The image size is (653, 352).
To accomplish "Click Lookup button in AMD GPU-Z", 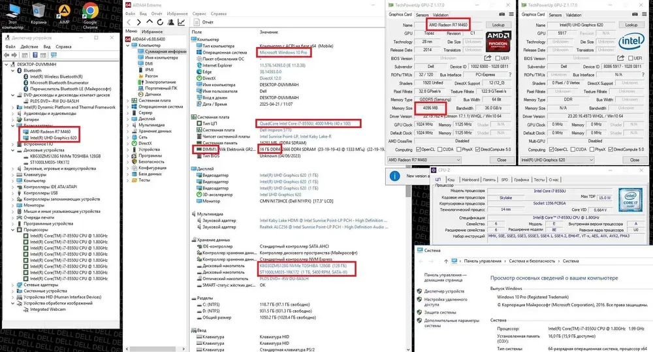I will click(498, 25).
